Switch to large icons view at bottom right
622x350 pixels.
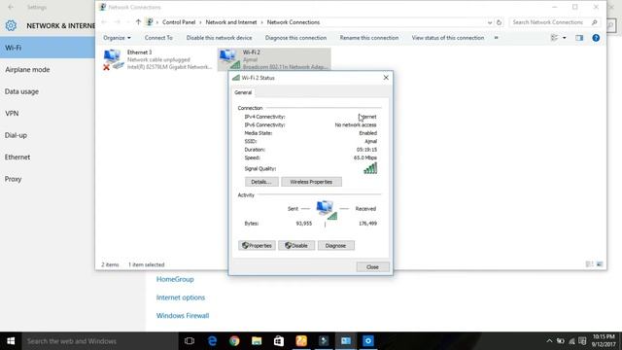(600, 264)
